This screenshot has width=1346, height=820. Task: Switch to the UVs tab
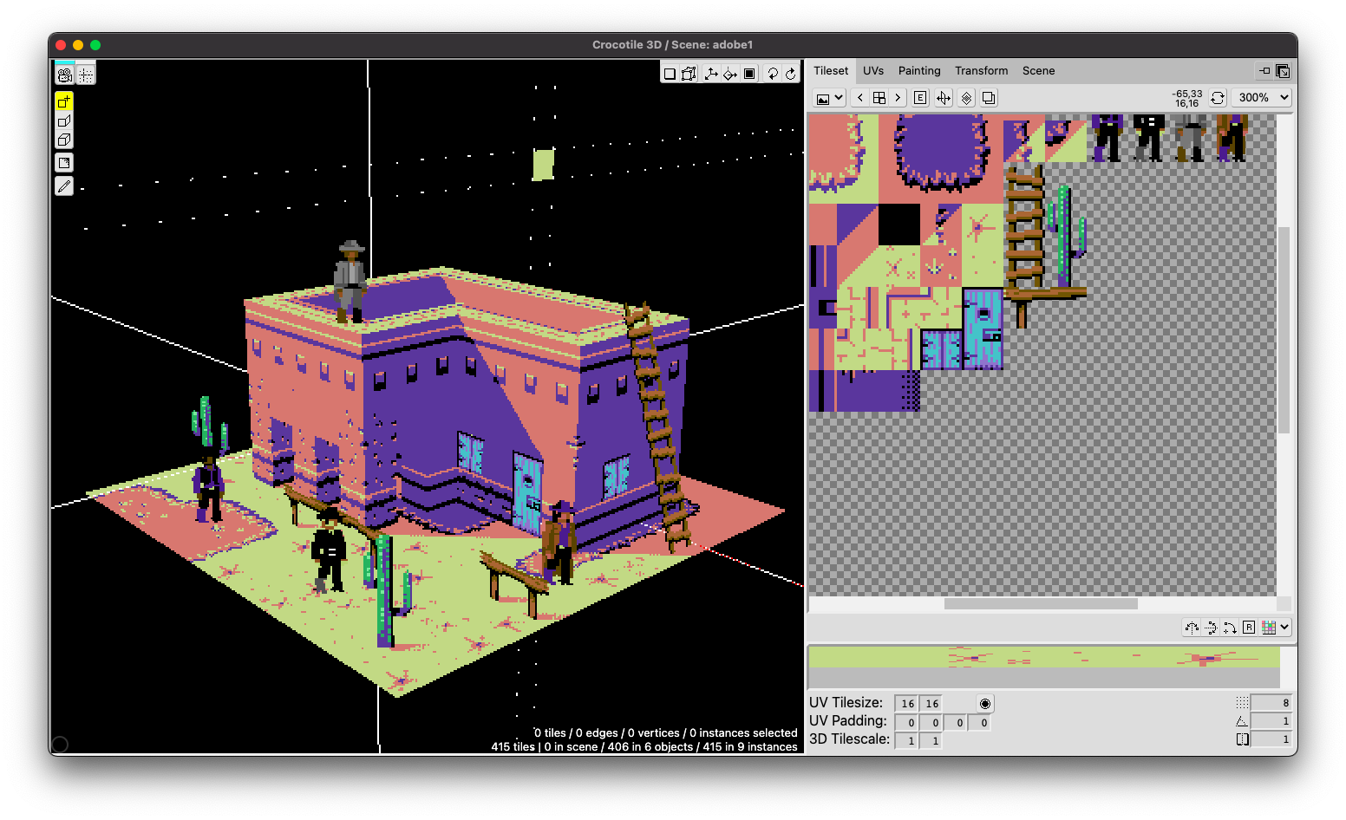(x=873, y=71)
